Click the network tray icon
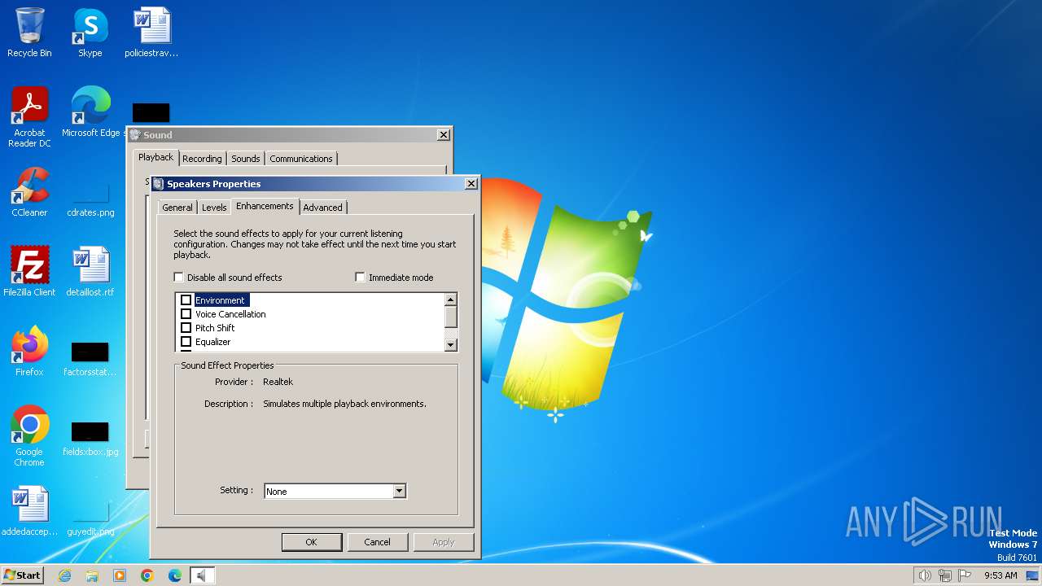This screenshot has height=586, width=1042. click(945, 575)
